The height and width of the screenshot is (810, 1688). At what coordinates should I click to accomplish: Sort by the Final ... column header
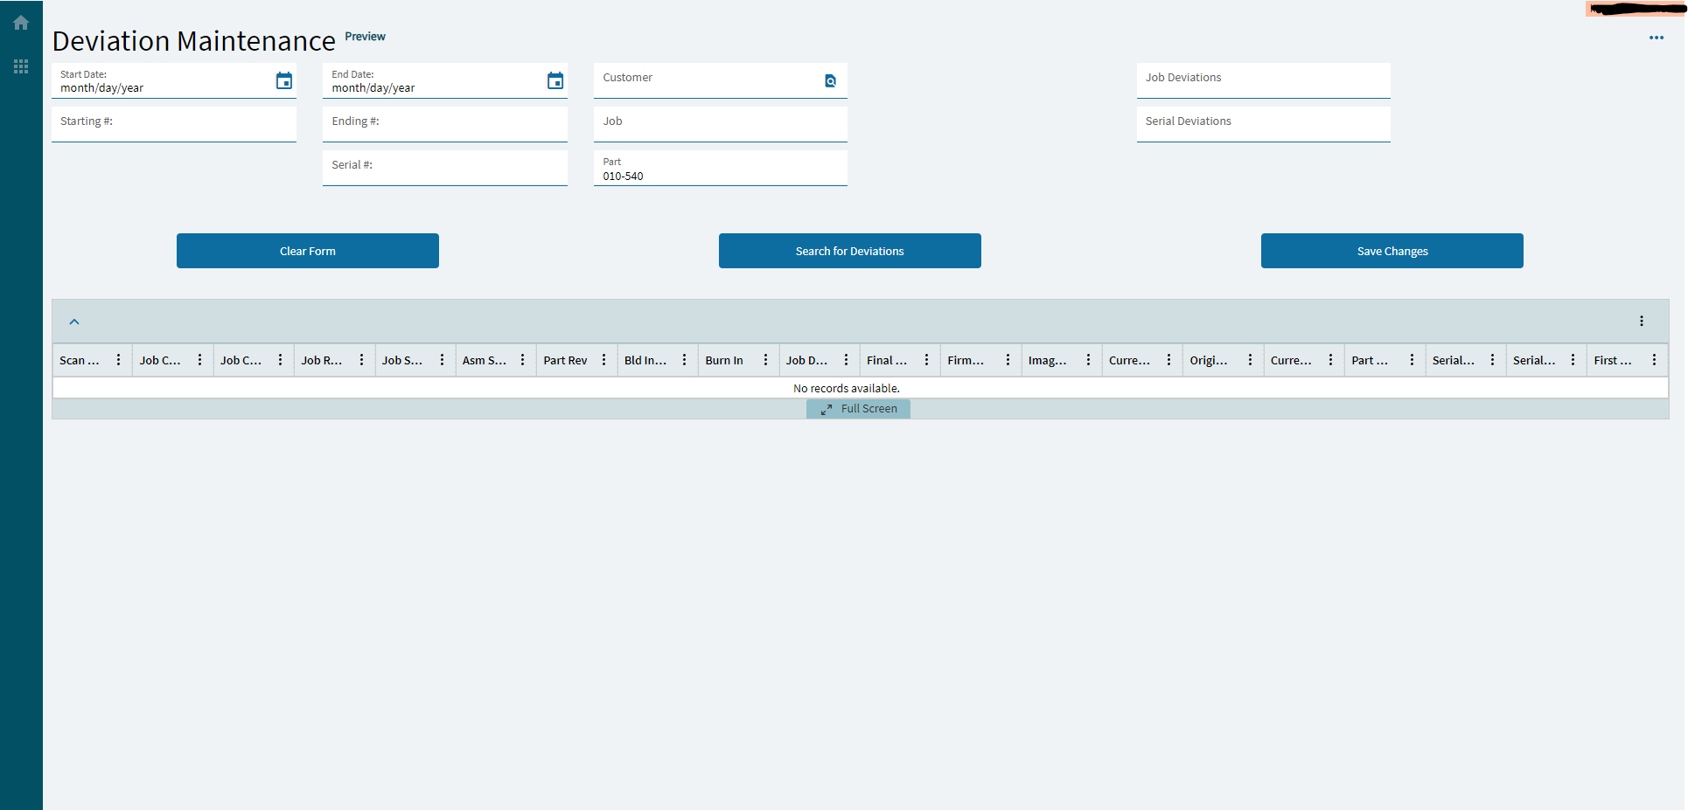point(887,360)
